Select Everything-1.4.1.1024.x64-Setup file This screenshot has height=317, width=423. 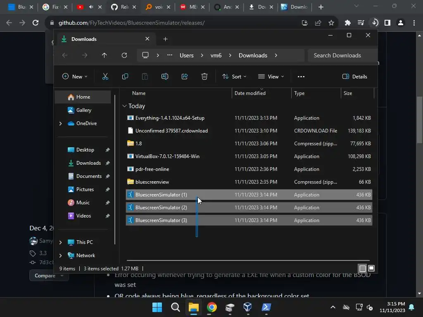coord(249,118)
